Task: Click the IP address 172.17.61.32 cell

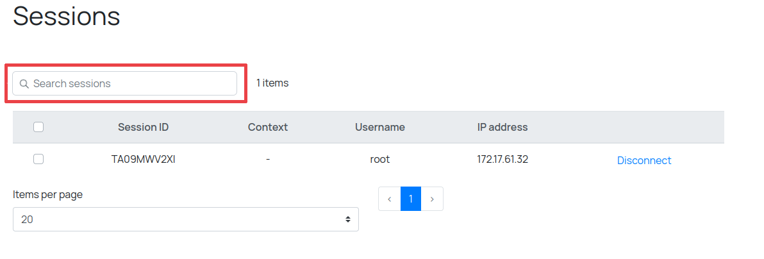Action: [x=502, y=160]
